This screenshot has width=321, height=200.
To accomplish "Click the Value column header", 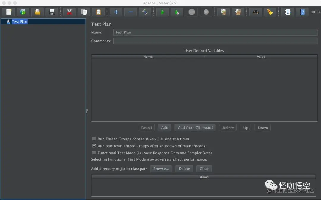I will pyautogui.click(x=261, y=57).
